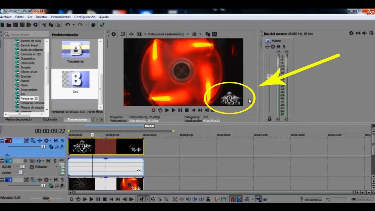Click the Master volume fader handle
The height and width of the screenshot is (211, 375).
pos(270,76)
